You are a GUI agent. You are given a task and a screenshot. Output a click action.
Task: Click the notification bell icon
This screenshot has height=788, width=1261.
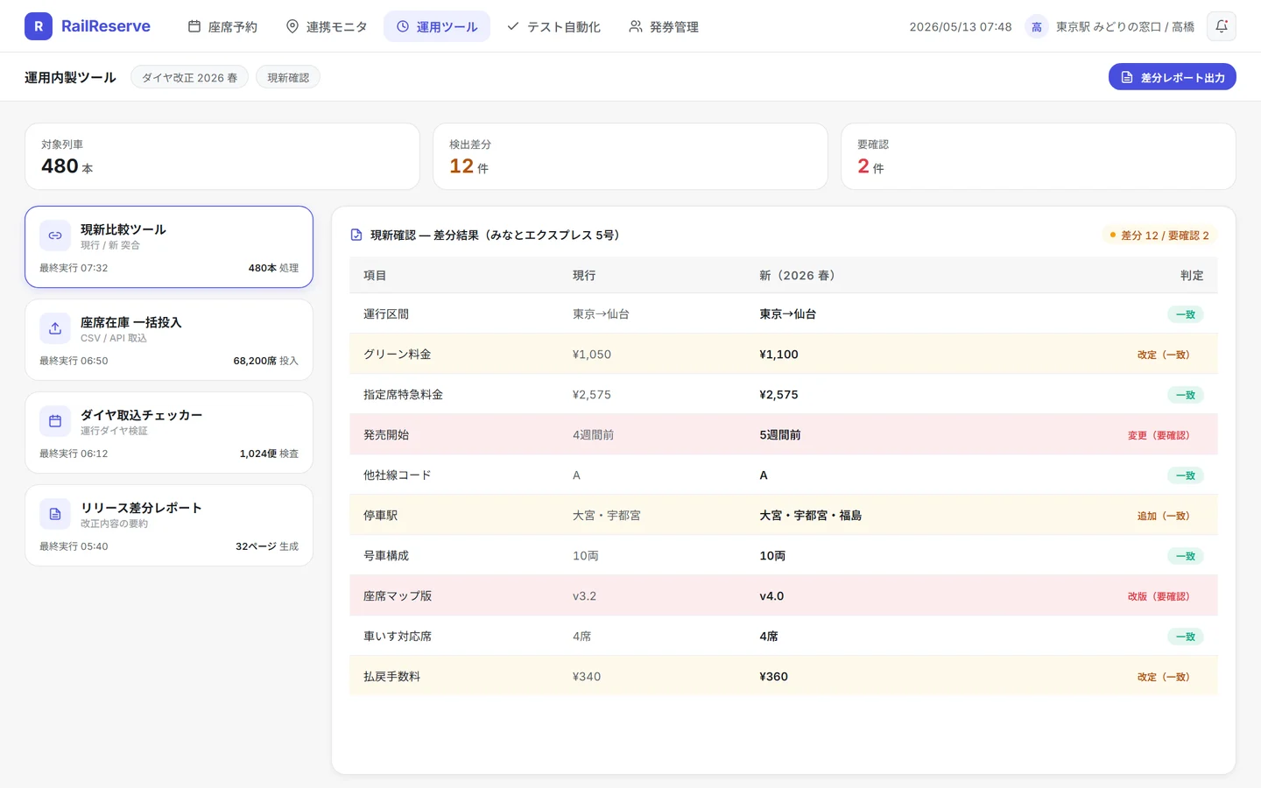pos(1222,26)
